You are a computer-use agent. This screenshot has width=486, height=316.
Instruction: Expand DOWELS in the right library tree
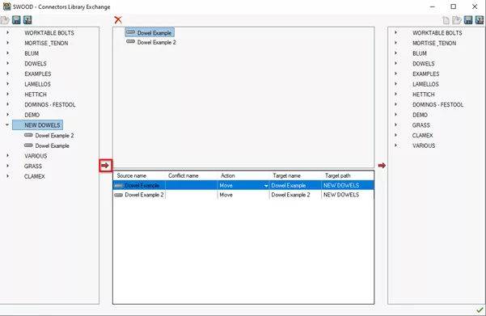pyautogui.click(x=395, y=63)
